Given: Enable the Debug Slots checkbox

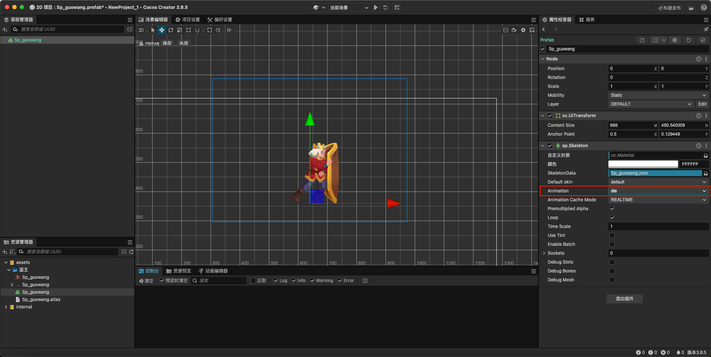Looking at the screenshot, I should [x=612, y=262].
